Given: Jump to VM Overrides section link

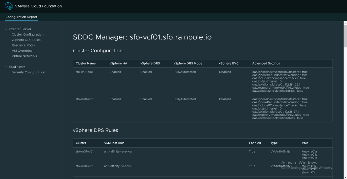Looking at the screenshot, I should tap(22, 51).
